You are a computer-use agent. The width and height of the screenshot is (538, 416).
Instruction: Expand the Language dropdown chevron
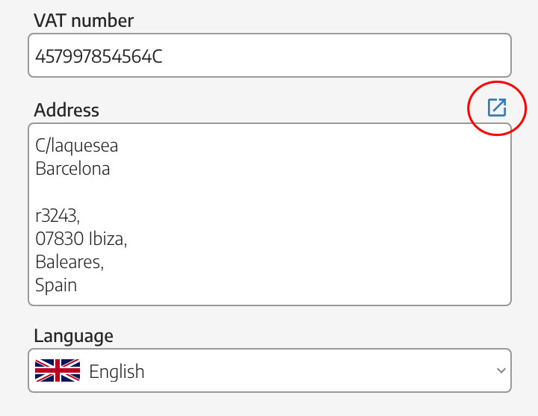501,370
